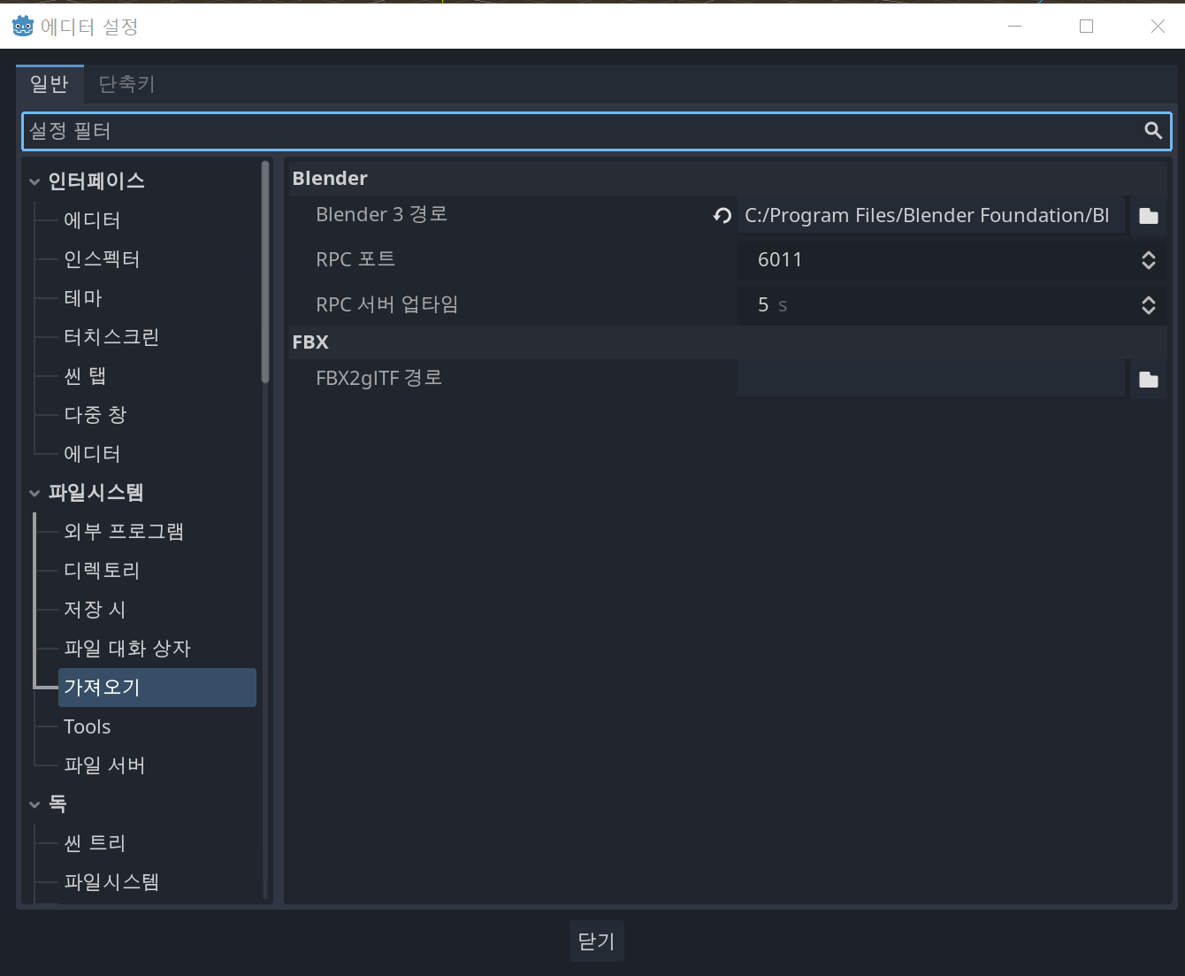Close the 에디터 설정 window
Screen dimensions: 1185x976
(x=1158, y=27)
